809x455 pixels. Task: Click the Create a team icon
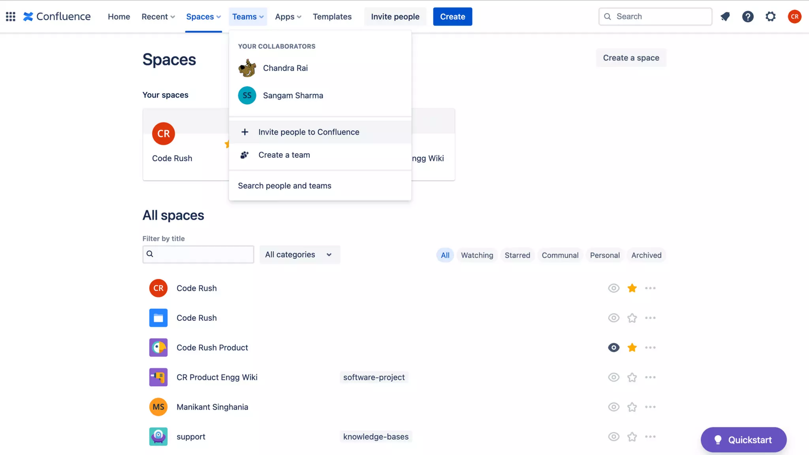point(245,155)
